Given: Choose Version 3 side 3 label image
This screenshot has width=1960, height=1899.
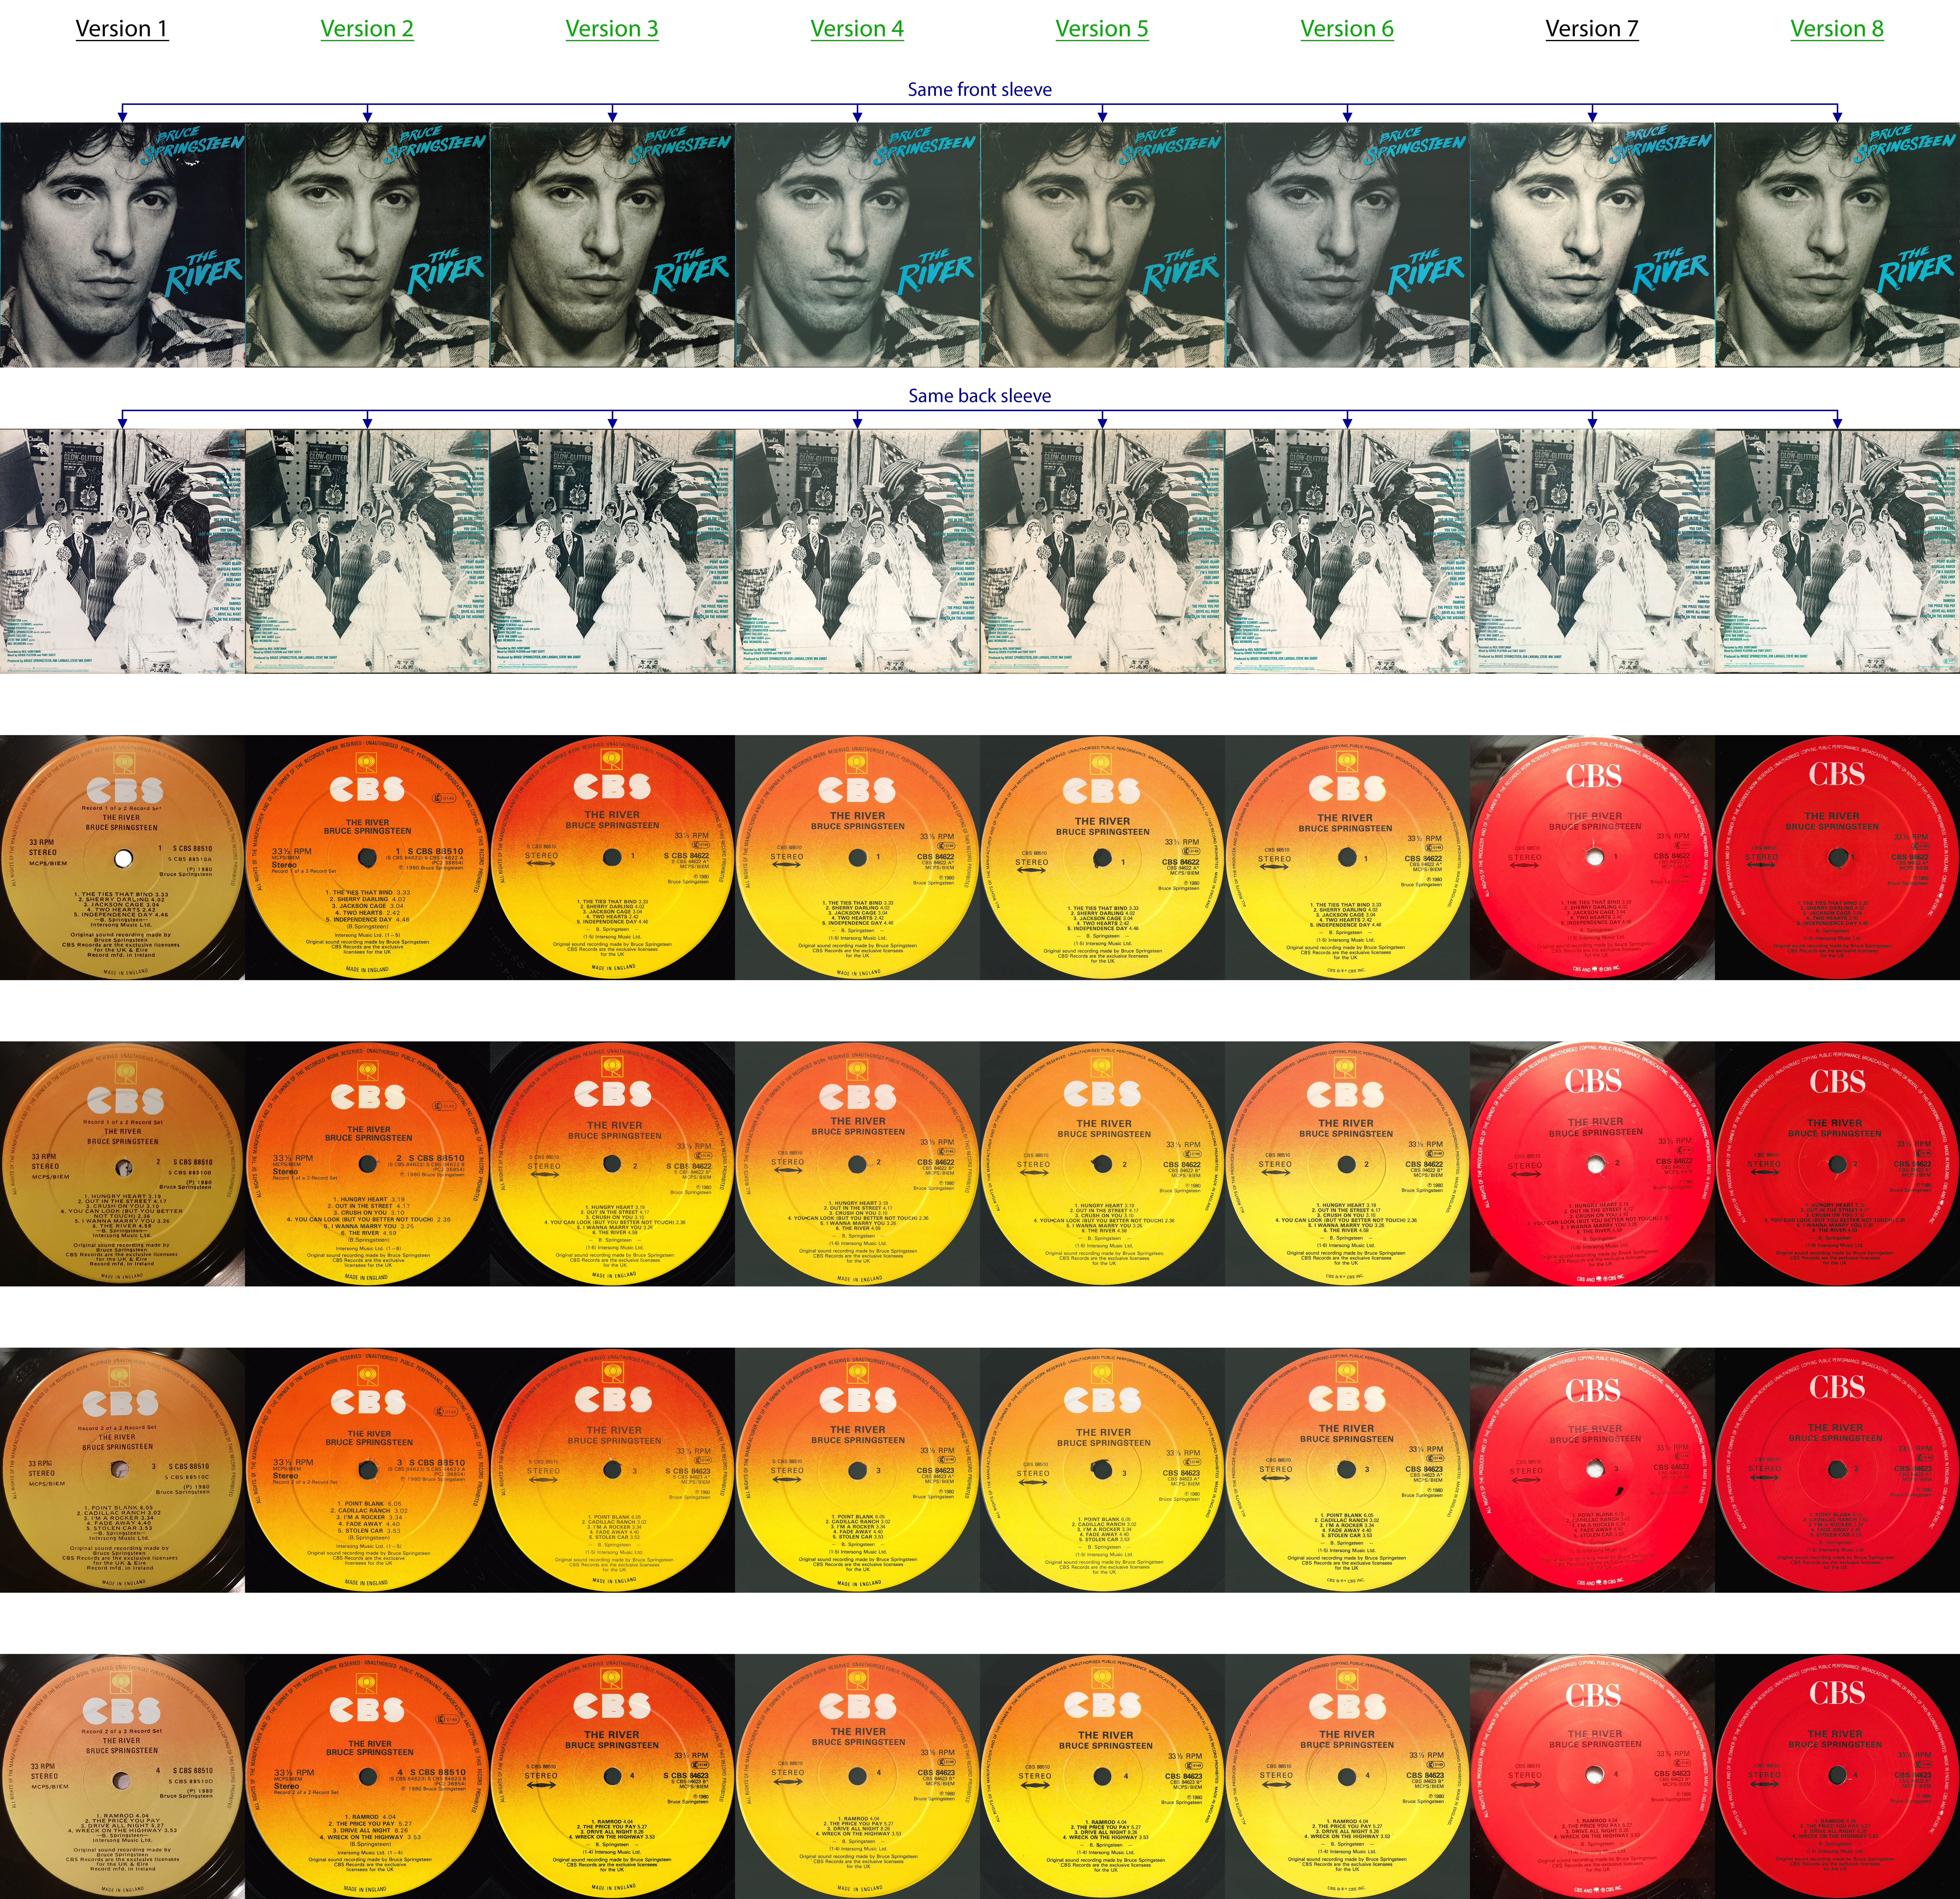Looking at the screenshot, I should click(612, 1470).
